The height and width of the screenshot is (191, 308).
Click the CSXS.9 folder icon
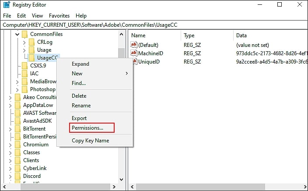click(x=25, y=66)
